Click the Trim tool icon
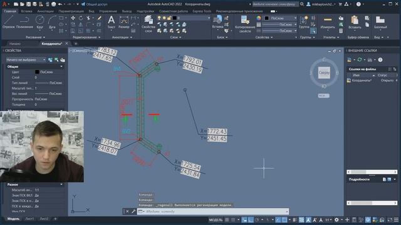This screenshot has width=401, height=225. 88,18
